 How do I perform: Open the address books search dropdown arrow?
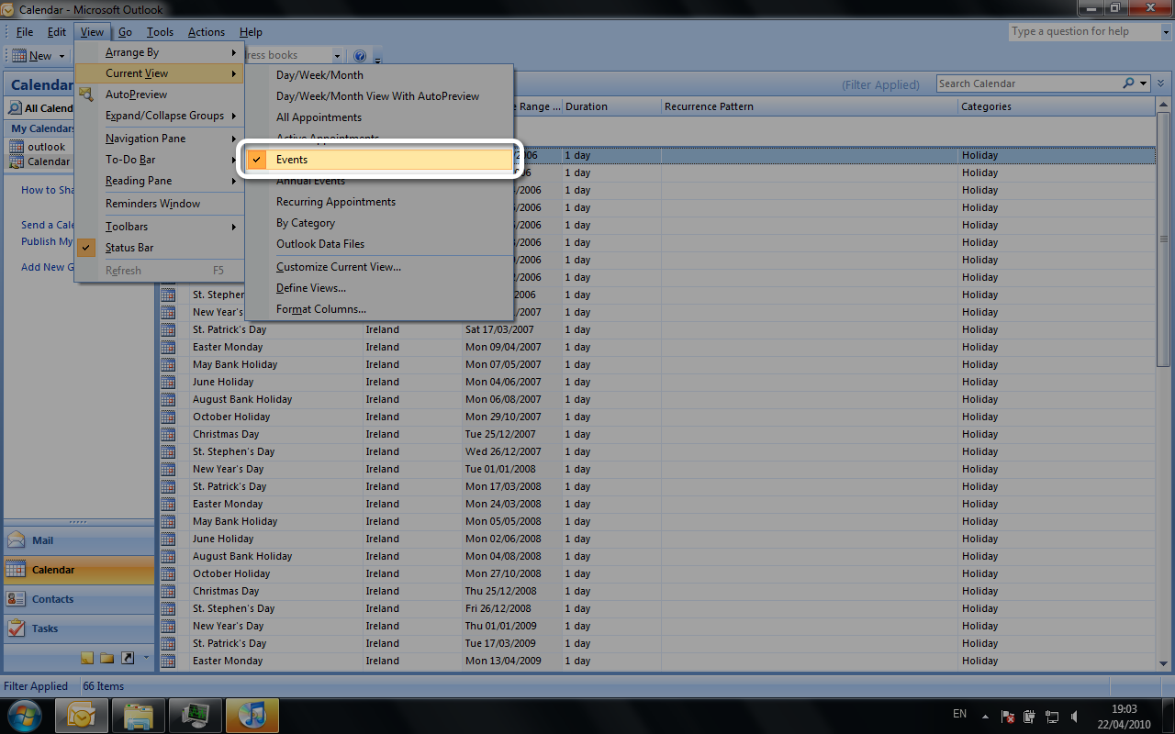[x=338, y=56]
